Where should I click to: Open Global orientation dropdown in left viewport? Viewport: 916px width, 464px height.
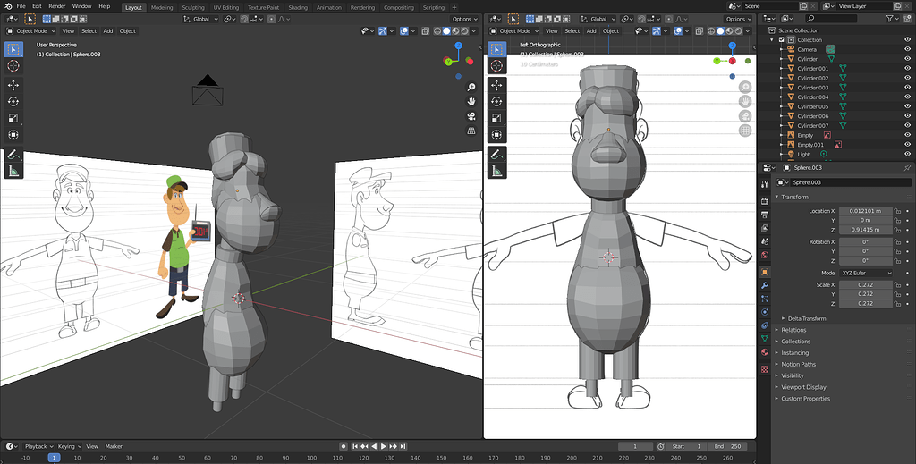(x=200, y=20)
